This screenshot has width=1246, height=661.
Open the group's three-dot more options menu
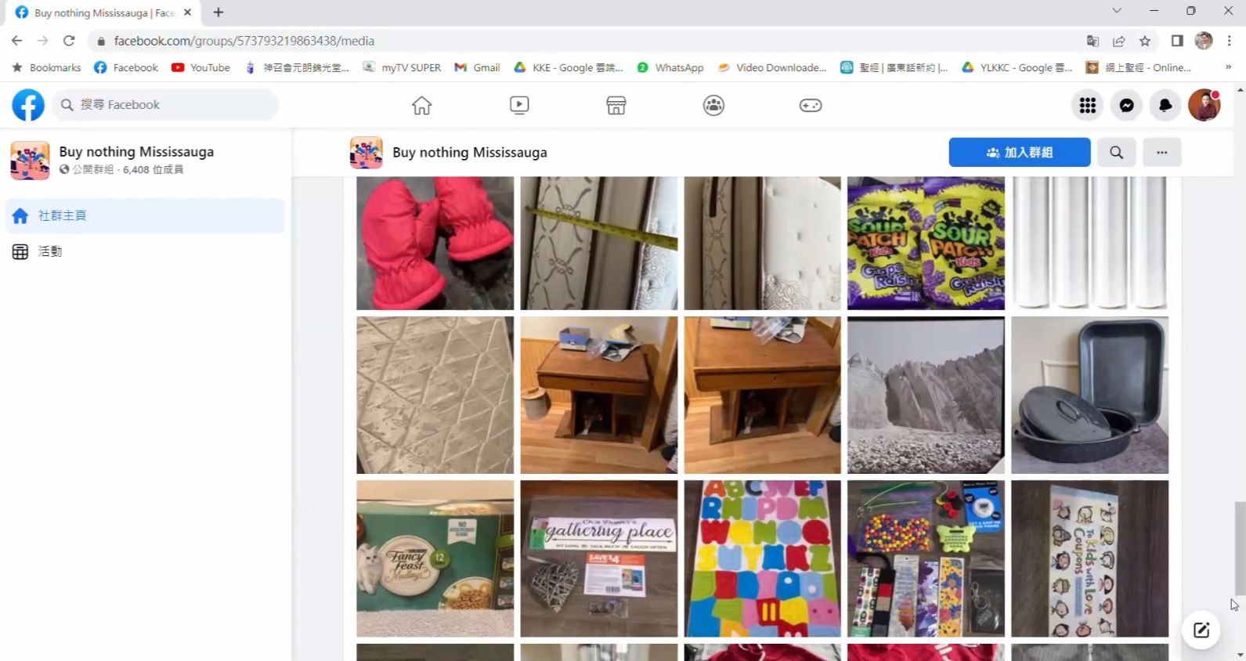(x=1161, y=152)
